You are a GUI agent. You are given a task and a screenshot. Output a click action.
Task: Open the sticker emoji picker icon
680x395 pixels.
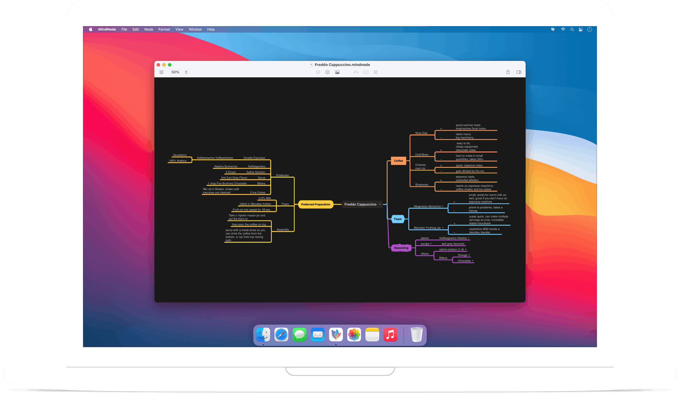[x=328, y=72]
